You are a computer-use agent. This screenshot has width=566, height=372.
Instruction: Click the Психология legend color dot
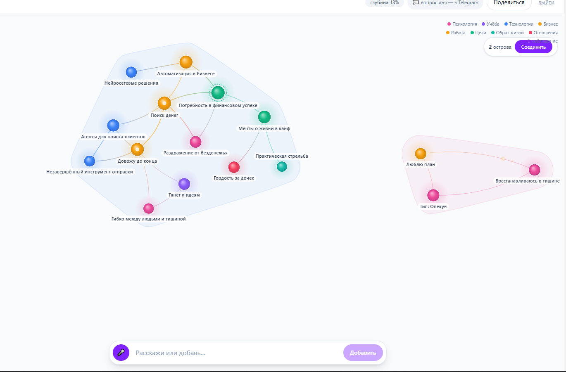coord(449,24)
